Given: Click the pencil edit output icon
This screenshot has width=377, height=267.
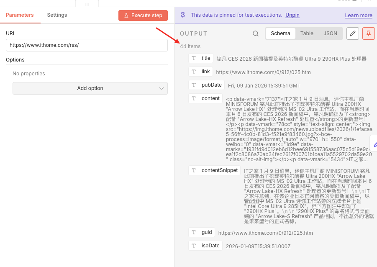Looking at the screenshot, I should tap(352, 33).
